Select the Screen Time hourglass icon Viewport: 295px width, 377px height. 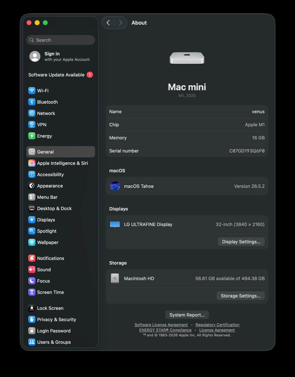(x=32, y=292)
